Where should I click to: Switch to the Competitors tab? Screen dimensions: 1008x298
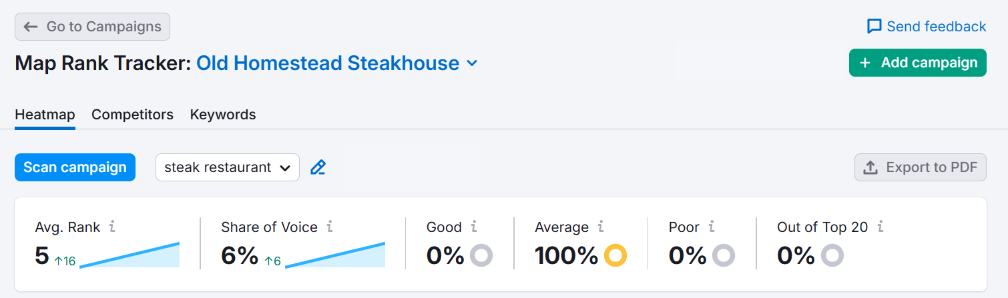click(132, 115)
